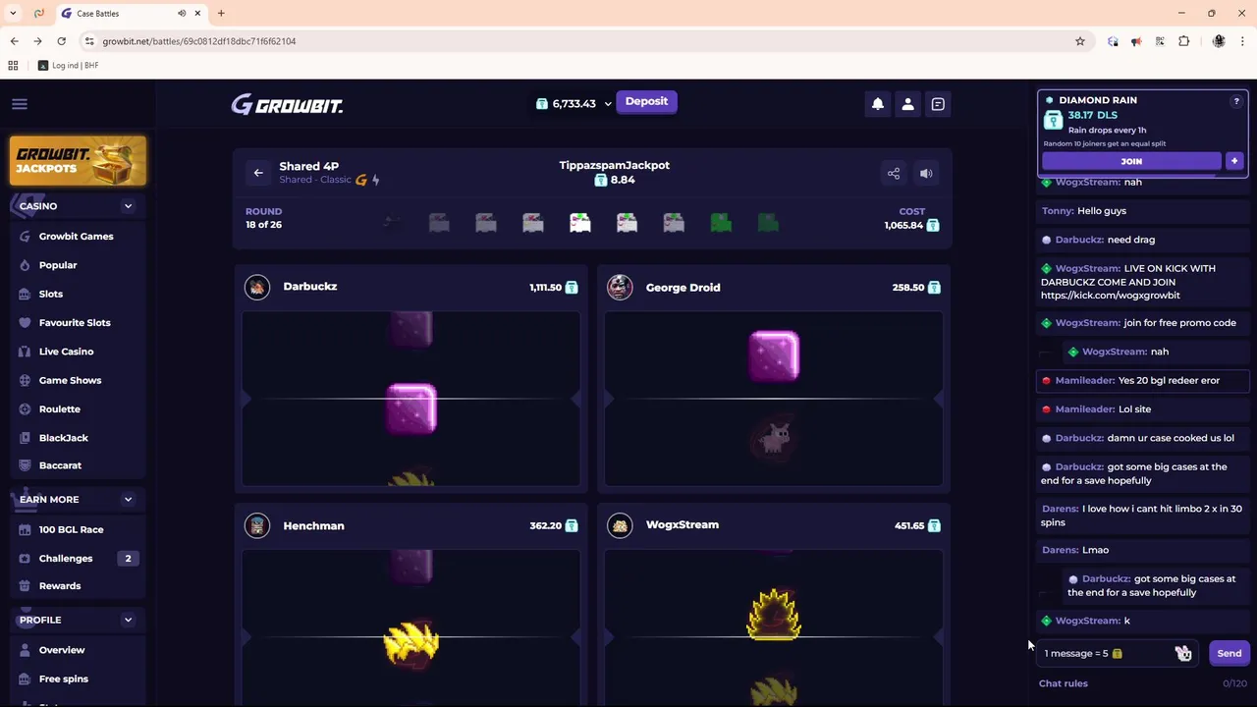This screenshot has height=707, width=1257.
Task: Open BlackJack from sidebar
Action: click(x=63, y=438)
